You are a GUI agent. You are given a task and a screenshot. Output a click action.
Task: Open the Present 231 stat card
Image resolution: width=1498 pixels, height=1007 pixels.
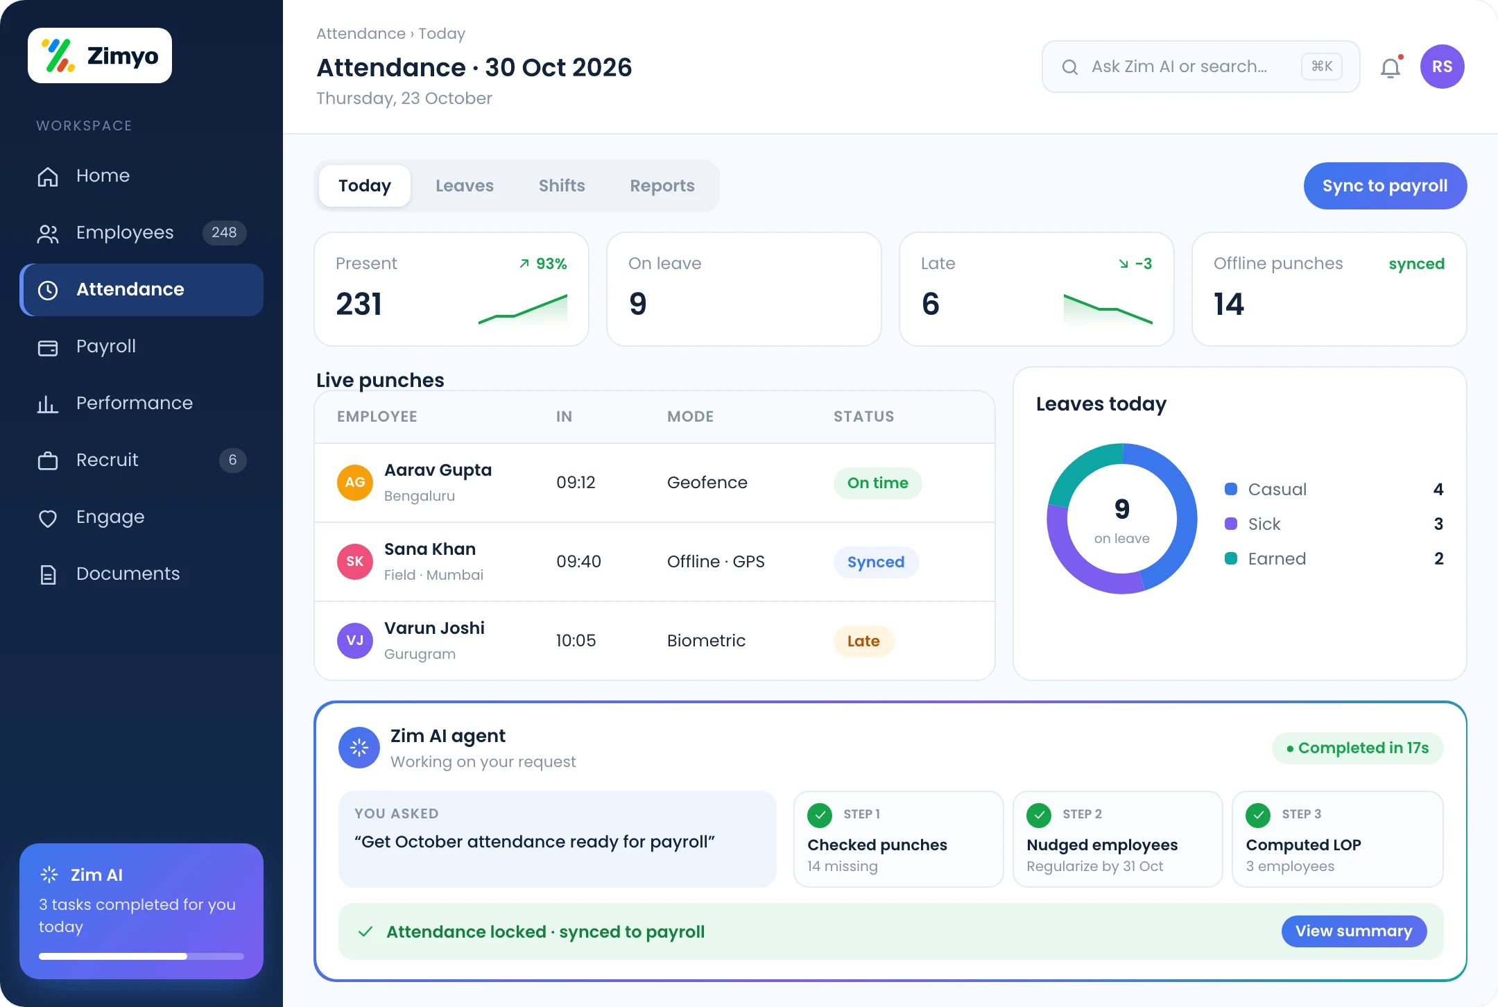(451, 289)
